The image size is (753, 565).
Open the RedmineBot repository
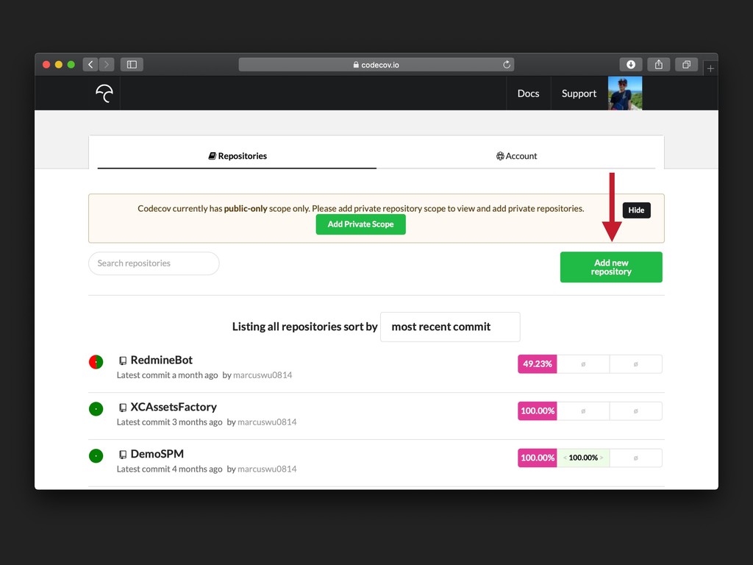161,360
